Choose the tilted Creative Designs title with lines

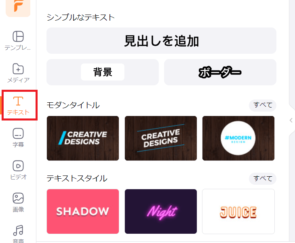[x=161, y=138]
